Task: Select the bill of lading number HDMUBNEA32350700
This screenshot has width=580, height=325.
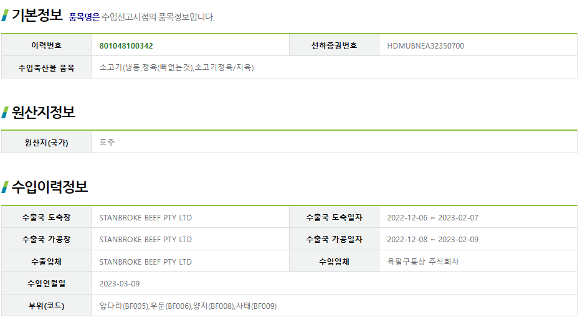Action: click(425, 46)
